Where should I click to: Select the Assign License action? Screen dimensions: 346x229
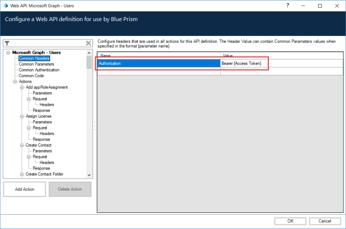38,116
